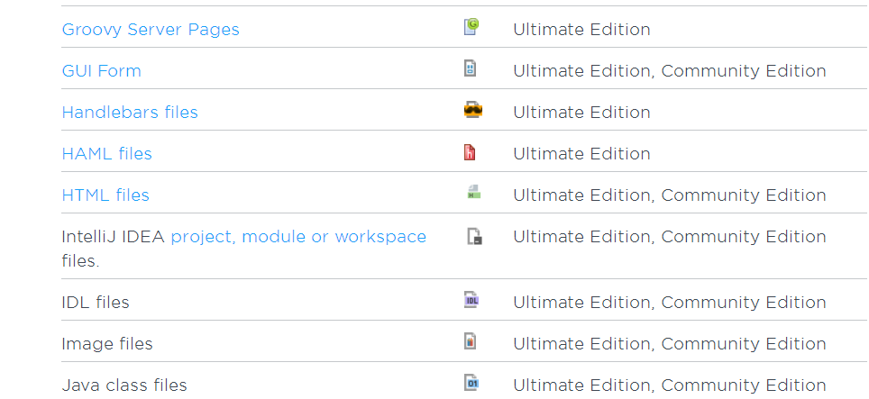Open the Groovy Server Pages link

point(151,30)
